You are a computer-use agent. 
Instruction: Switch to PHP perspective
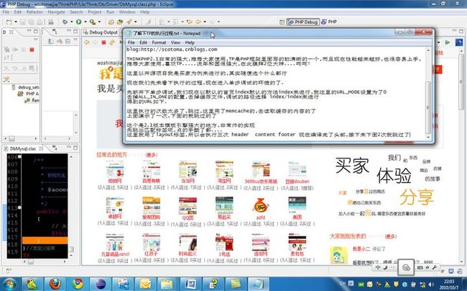(329, 22)
